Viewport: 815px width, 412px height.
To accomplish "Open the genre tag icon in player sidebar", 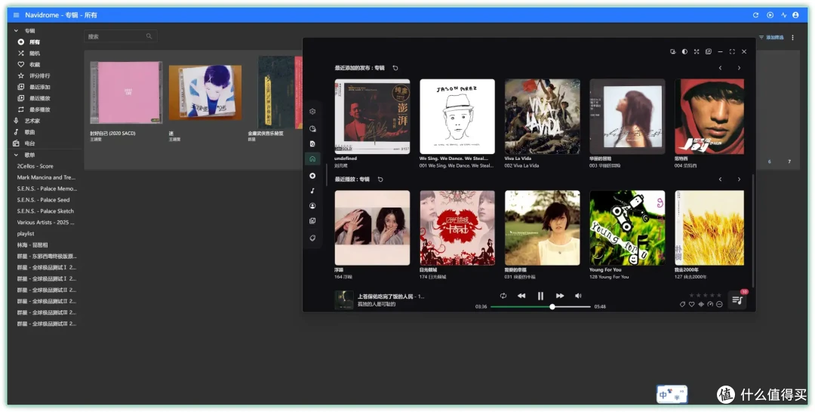I will pos(312,238).
